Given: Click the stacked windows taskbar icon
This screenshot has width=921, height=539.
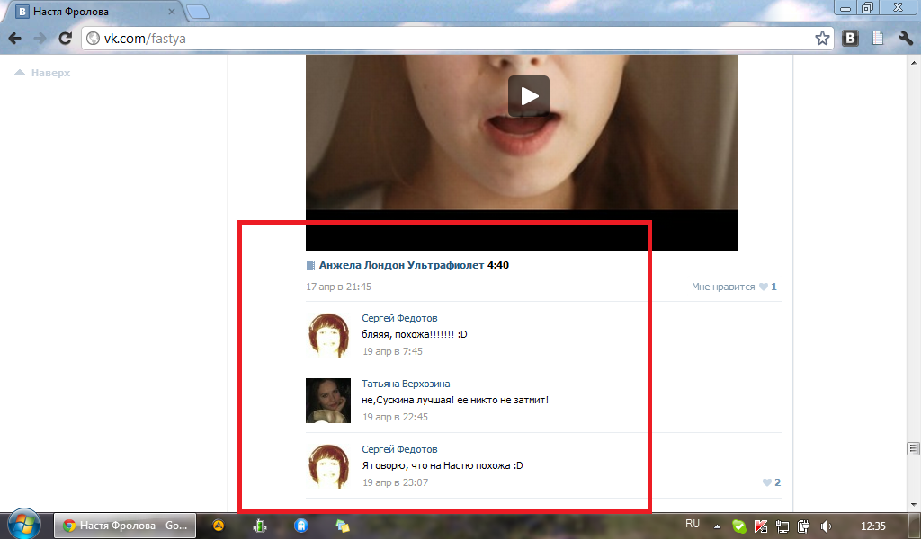Looking at the screenshot, I should tap(343, 526).
